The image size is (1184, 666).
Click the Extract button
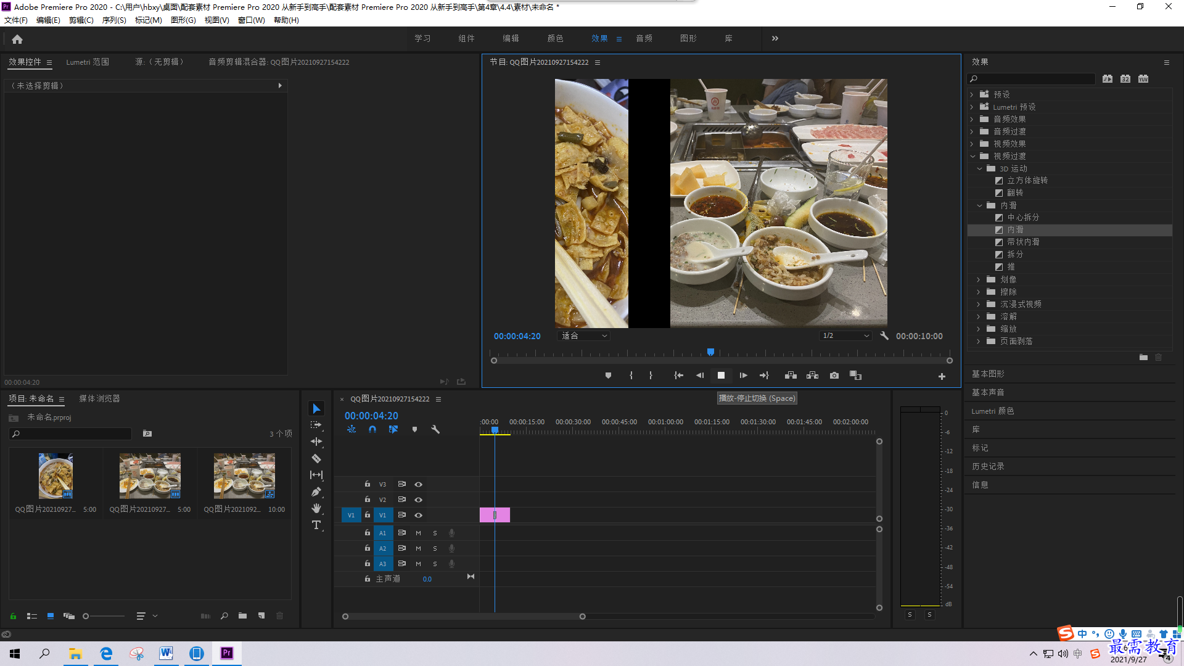[812, 376]
